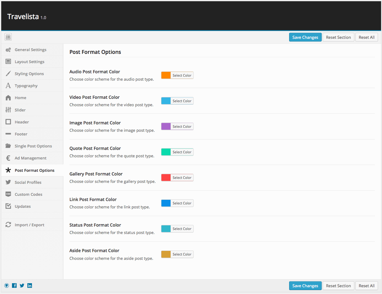Click the Ad Management euro icon

point(8,158)
